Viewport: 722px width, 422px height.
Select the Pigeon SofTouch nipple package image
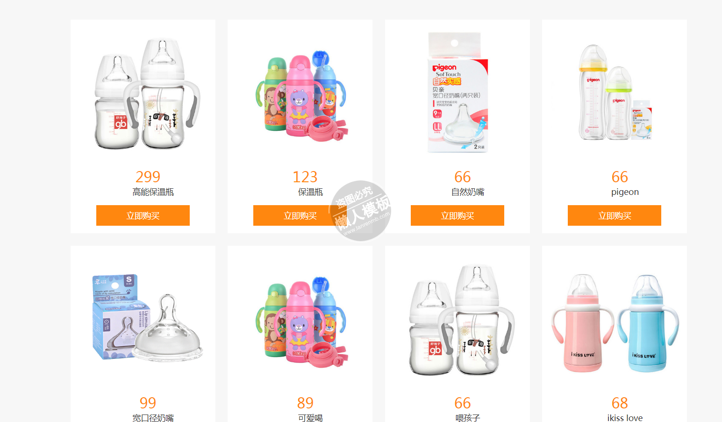tap(458, 93)
